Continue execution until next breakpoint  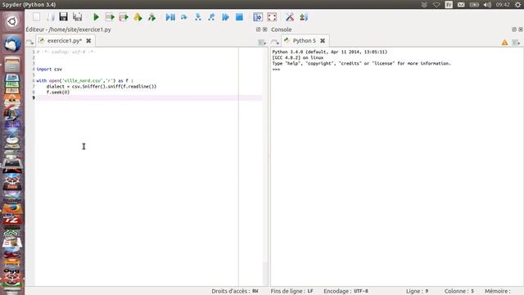tap(226, 17)
